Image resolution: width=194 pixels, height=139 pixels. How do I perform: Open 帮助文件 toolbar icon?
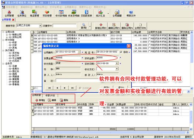131,14
